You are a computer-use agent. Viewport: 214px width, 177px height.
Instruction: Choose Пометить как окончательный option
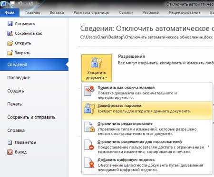147,93
